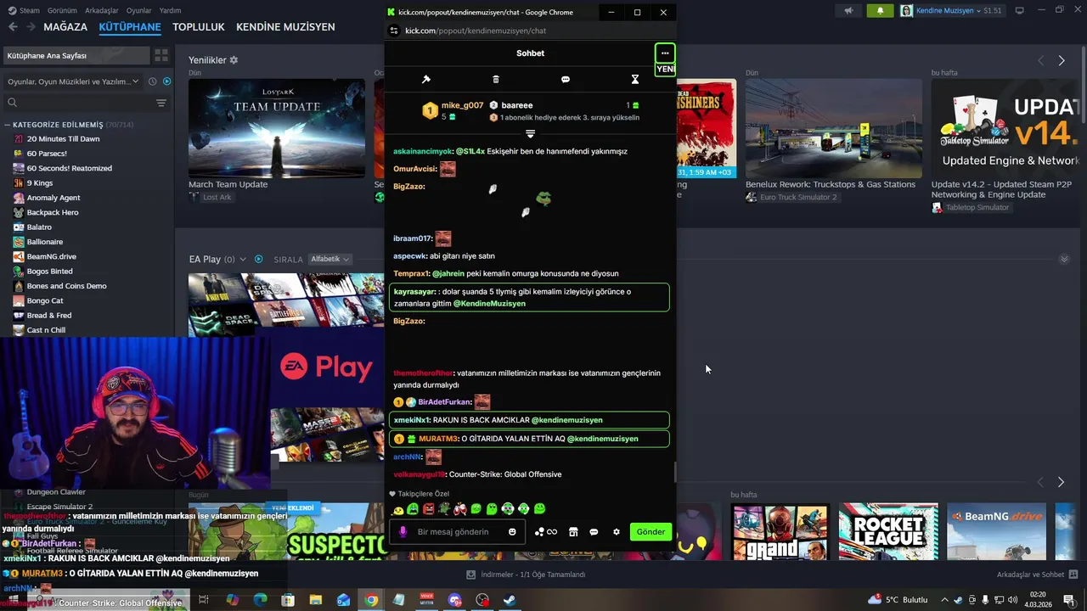Open game type filter dropdown 'Oyunlar, Oyun Müzikleri'

[x=73, y=81]
